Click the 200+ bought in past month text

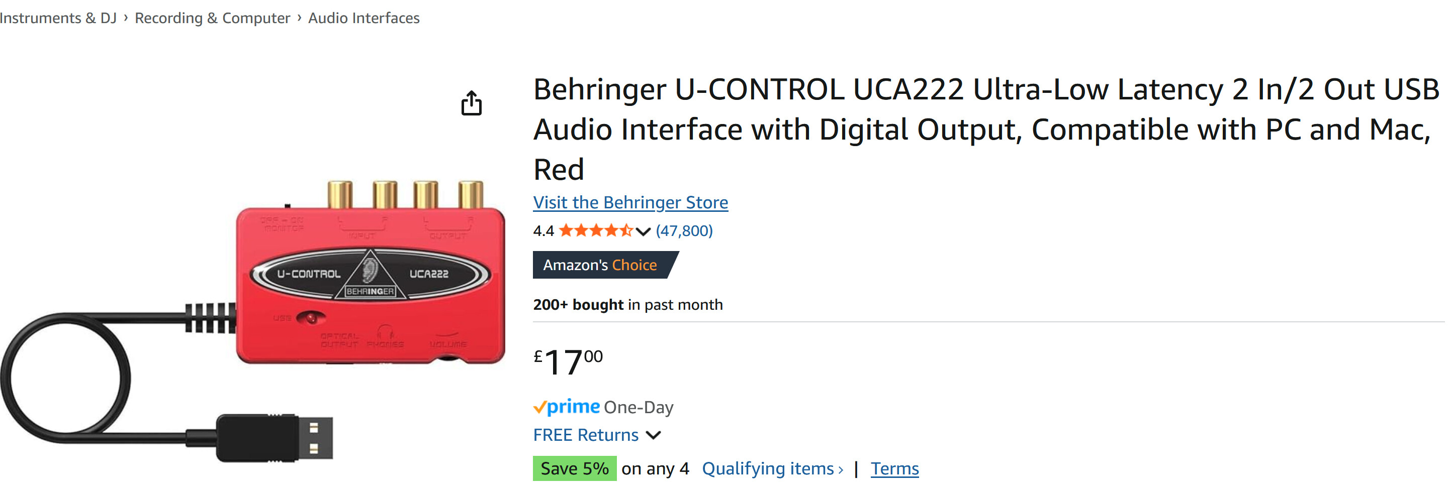pyautogui.click(x=627, y=304)
